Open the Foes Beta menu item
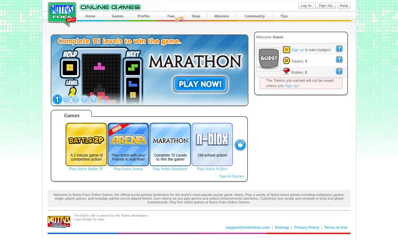The width and height of the screenshot is (398, 248). [171, 16]
